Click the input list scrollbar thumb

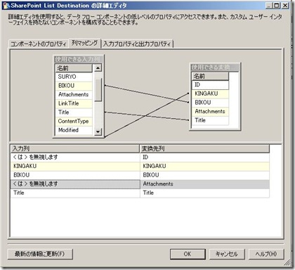click(98, 90)
